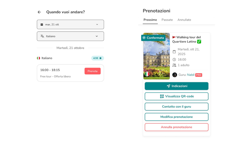Image resolution: width=248 pixels, height=142 pixels.
Task: Click Annulla prenotazione button
Action: click(176, 127)
